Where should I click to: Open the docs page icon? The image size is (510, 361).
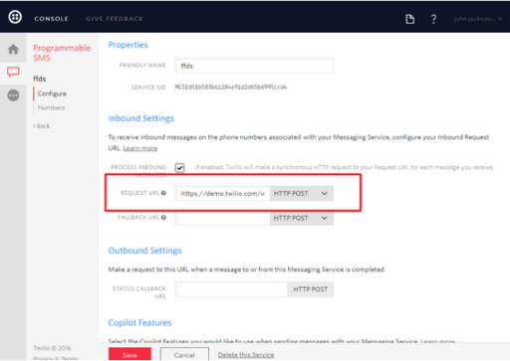[410, 19]
